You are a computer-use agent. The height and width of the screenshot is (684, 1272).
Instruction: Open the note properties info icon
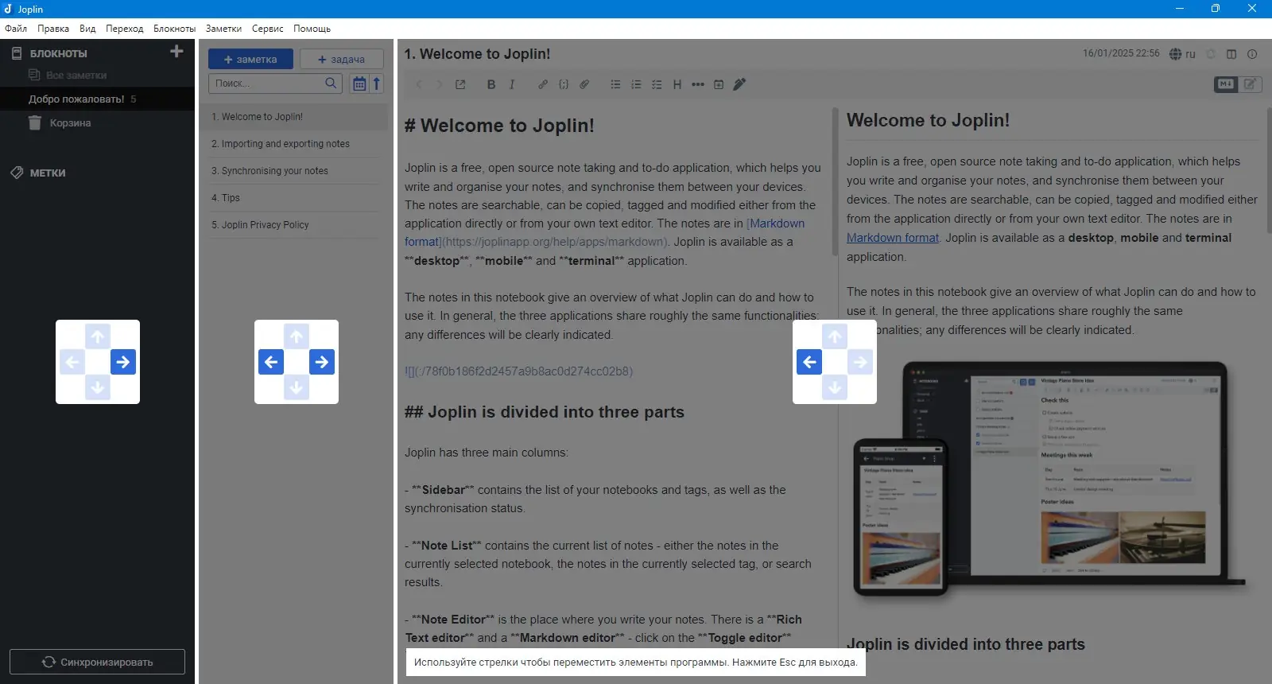point(1252,54)
